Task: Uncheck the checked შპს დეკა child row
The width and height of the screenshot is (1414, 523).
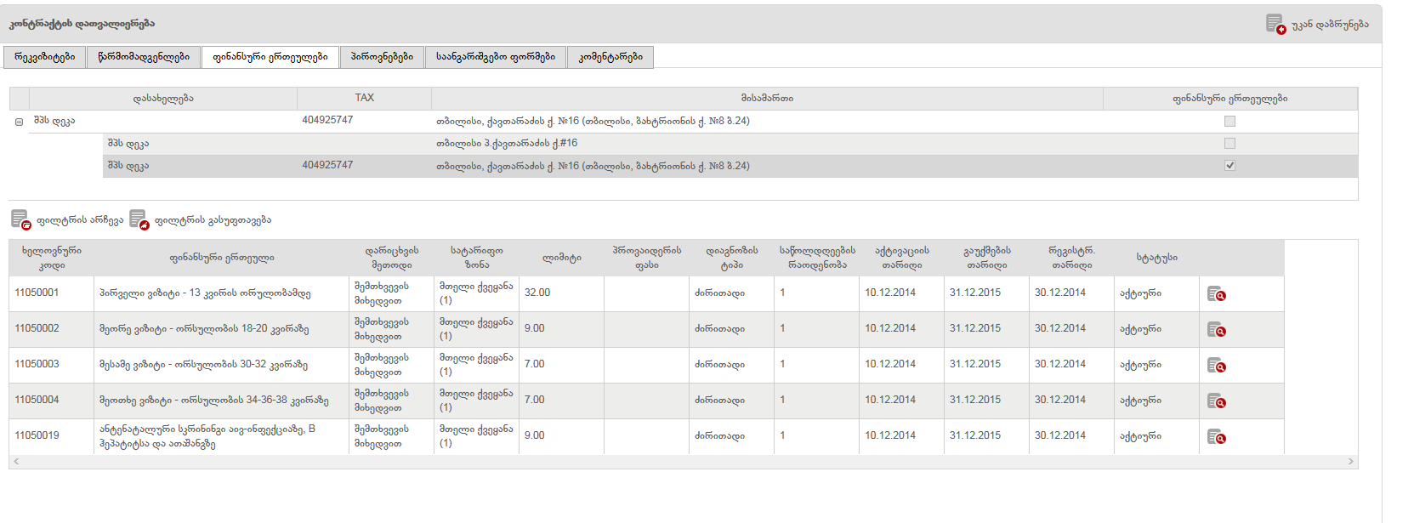Action: pos(1229,166)
